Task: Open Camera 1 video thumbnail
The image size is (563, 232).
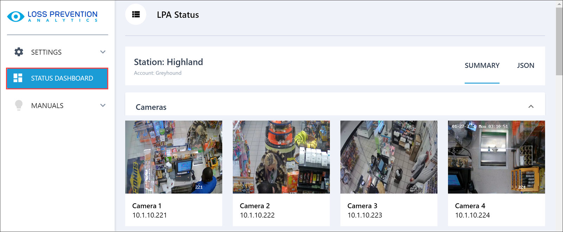Action: (174, 157)
